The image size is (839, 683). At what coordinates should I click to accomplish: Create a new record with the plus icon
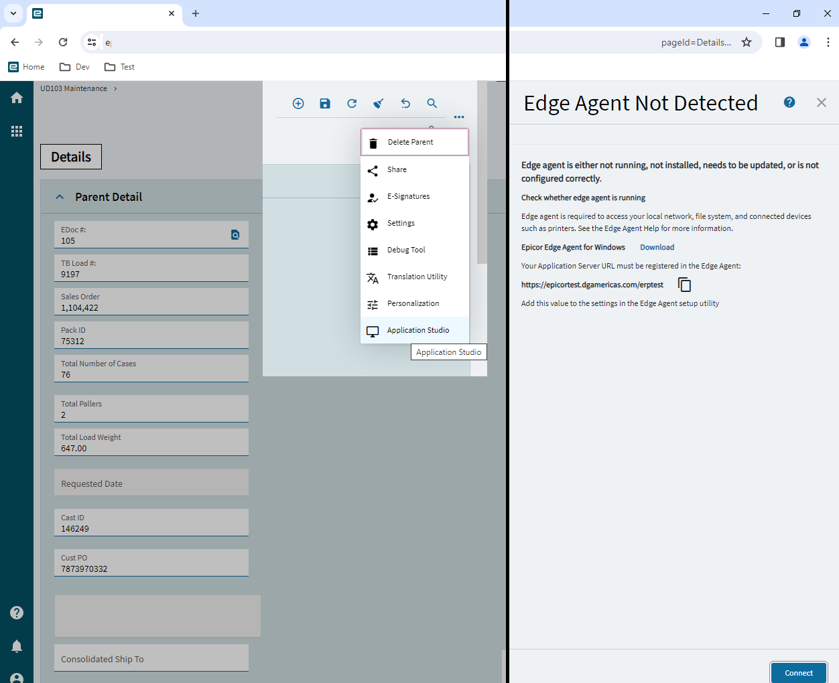click(x=298, y=103)
